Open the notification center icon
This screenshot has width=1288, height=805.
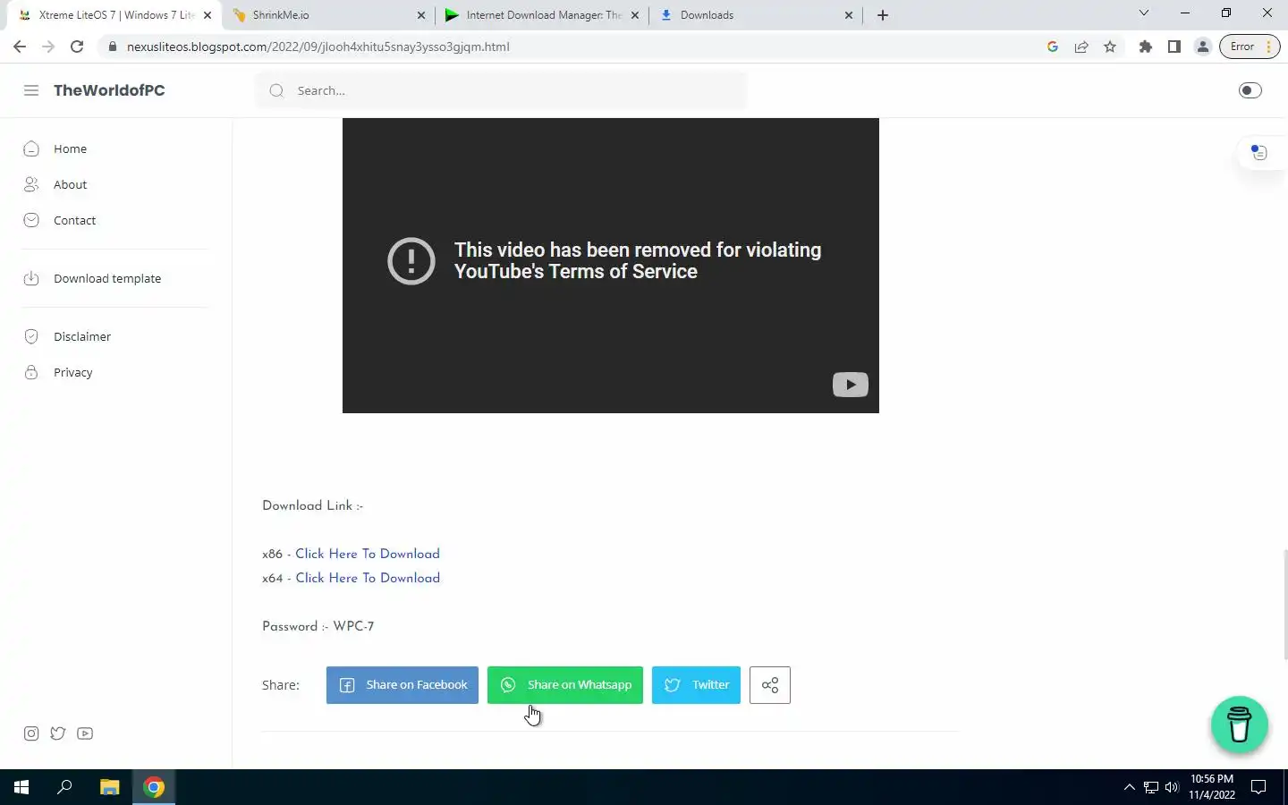point(1258,787)
